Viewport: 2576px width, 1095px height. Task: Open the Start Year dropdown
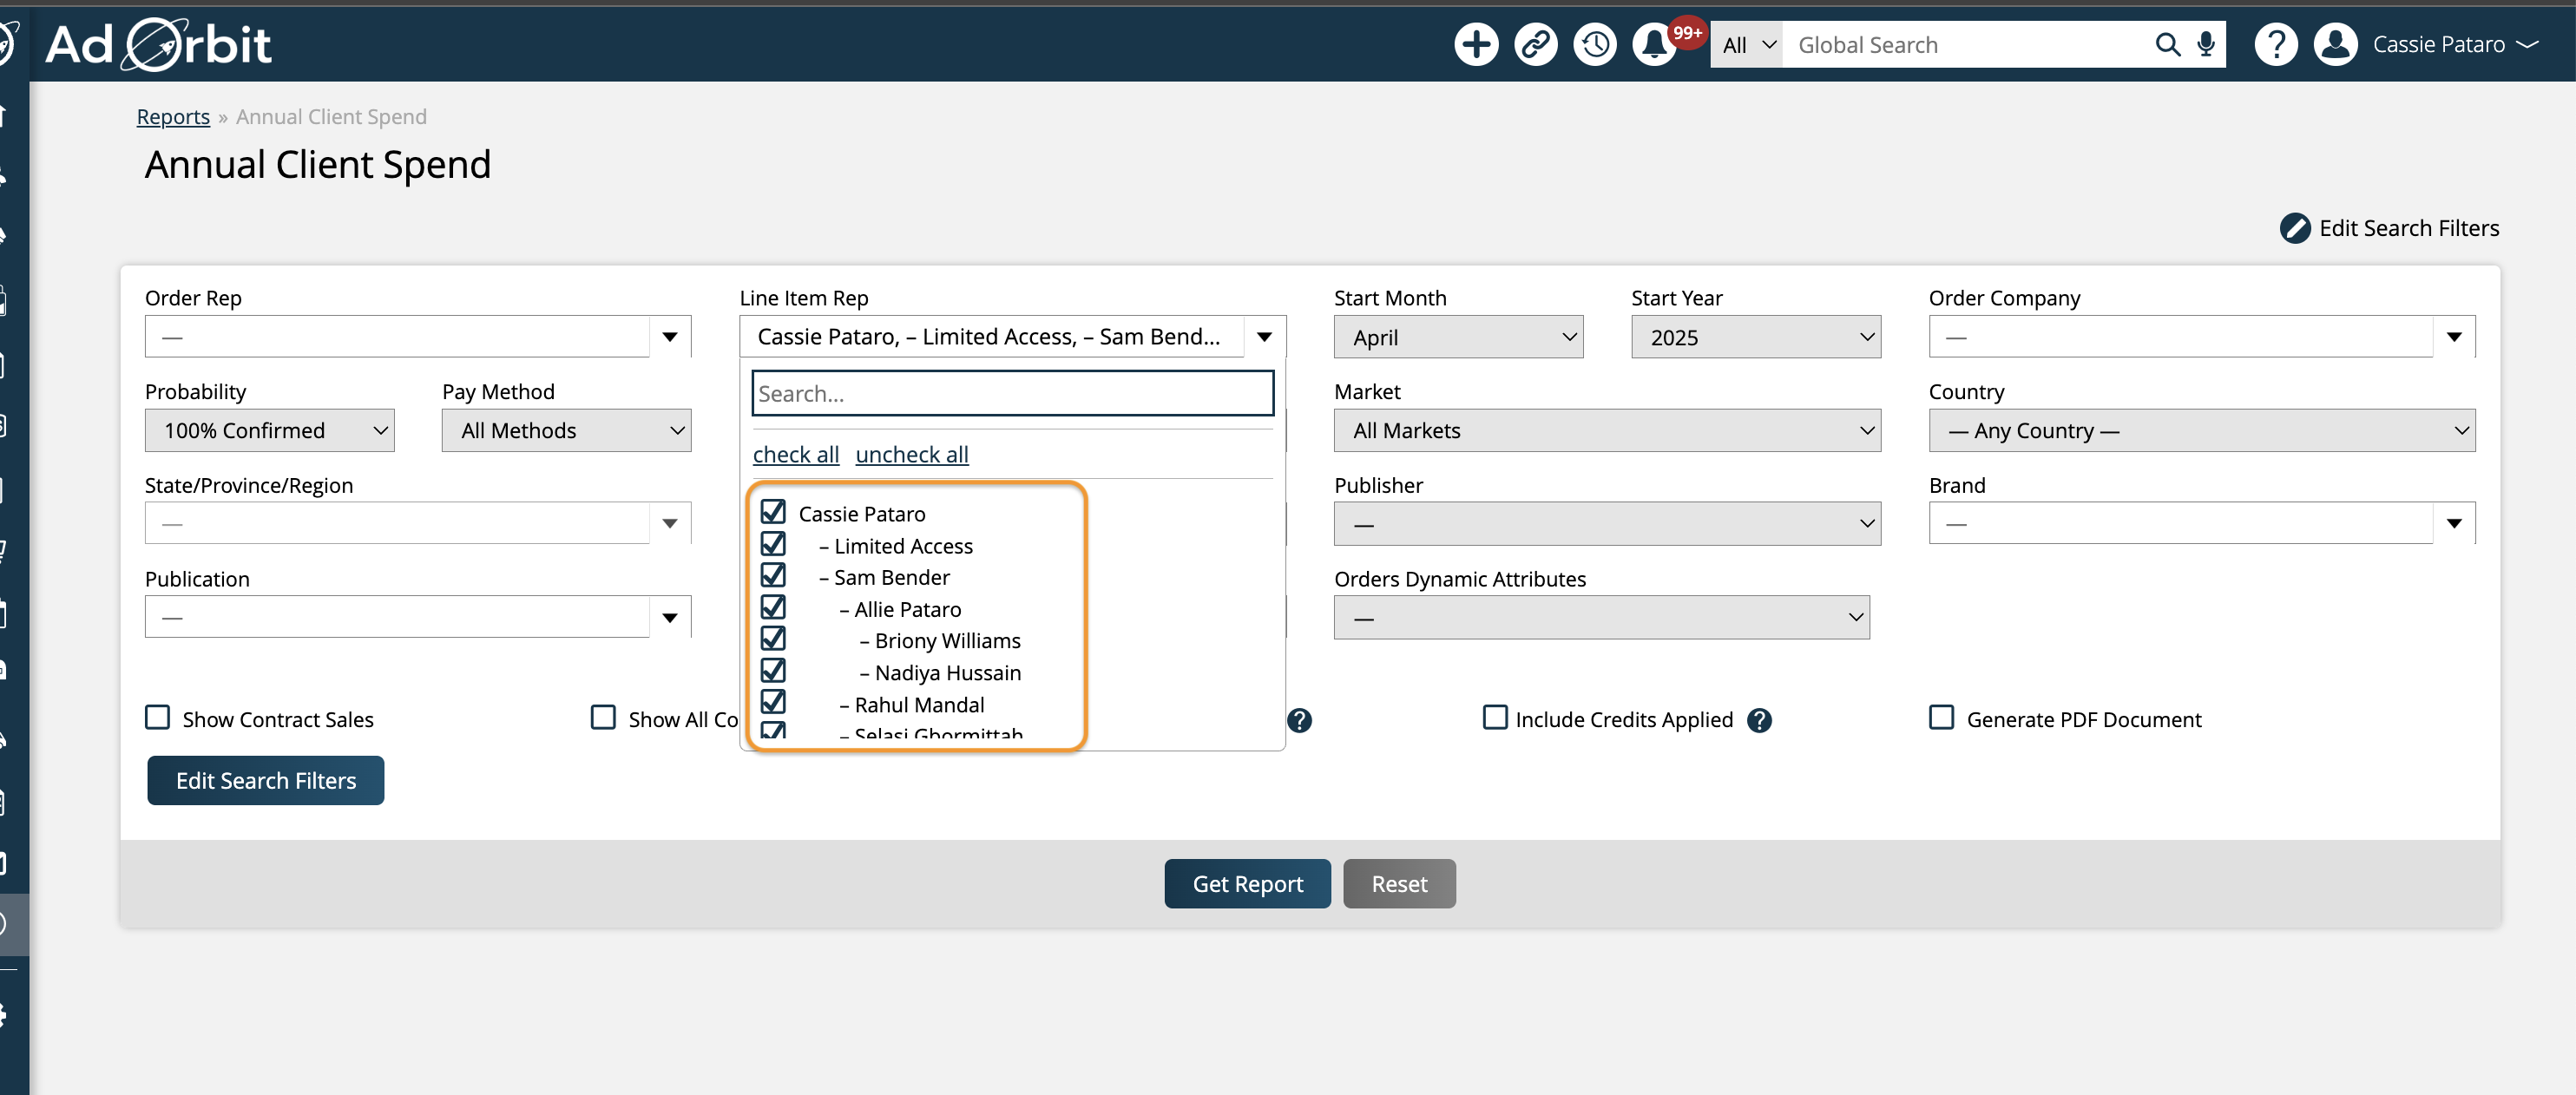click(1755, 337)
